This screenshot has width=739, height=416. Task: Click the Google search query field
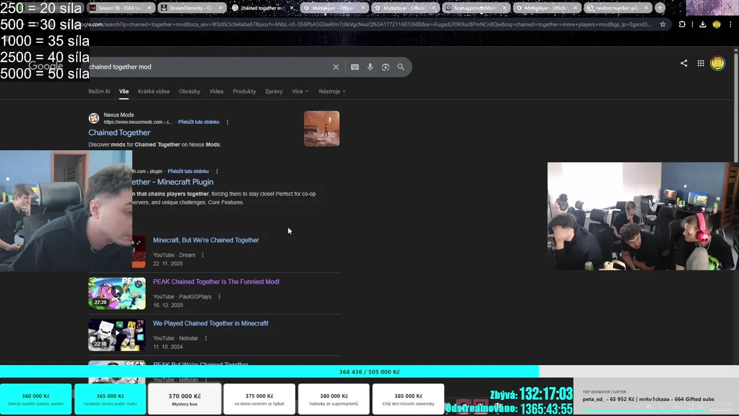208,67
